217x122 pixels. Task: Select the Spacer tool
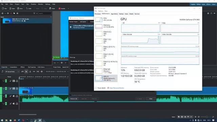(x=34, y=72)
